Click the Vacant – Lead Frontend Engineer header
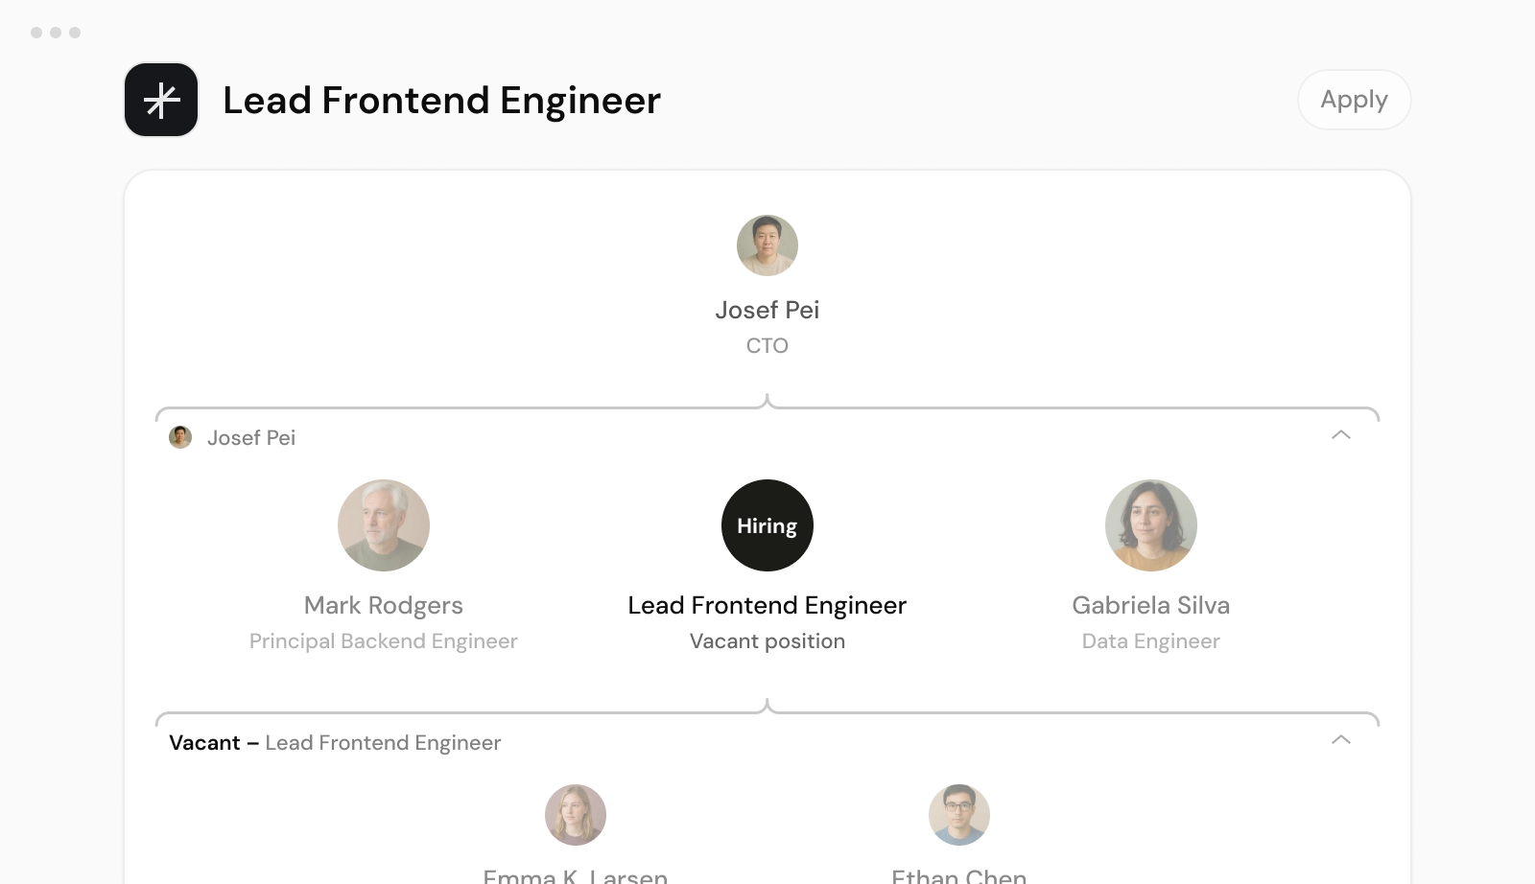Viewport: 1535px width, 884px height. [335, 742]
